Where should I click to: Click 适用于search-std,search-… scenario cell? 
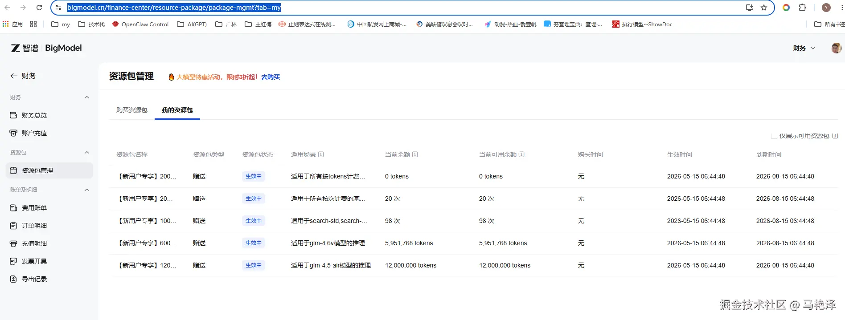tap(329, 221)
